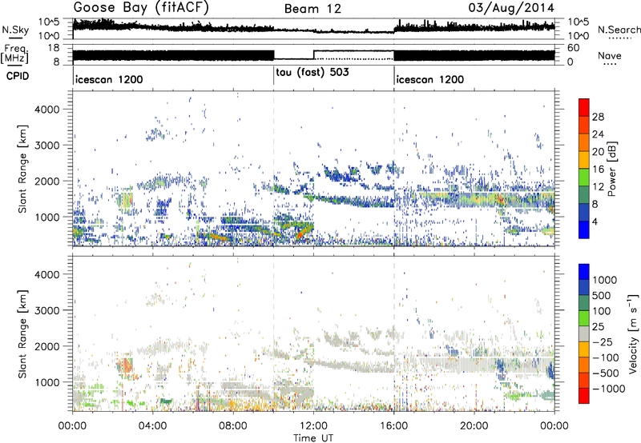Click the 'Goose Bay (fitACF)' title text
This screenshot has width=641, height=443.
pos(141,8)
